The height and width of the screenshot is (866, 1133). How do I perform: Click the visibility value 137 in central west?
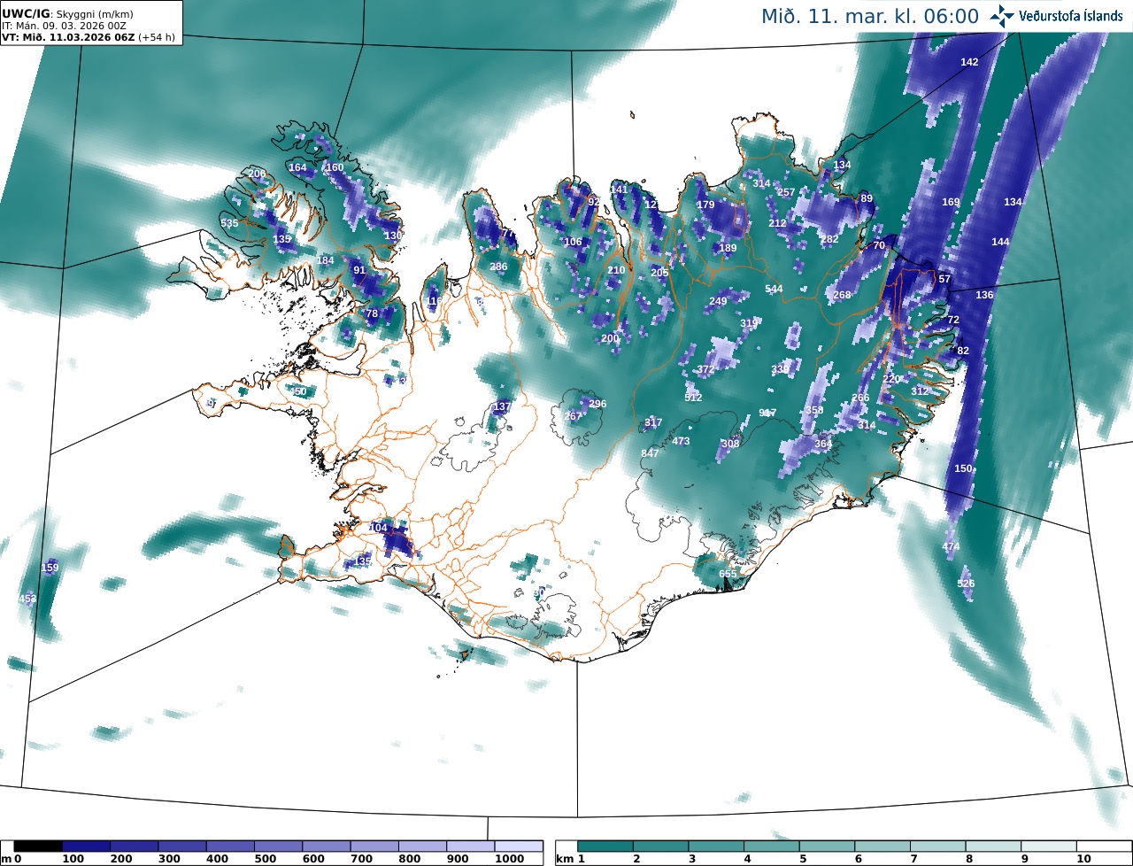point(502,406)
